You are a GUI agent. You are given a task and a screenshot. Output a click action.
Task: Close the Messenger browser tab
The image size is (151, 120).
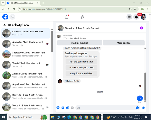[x=38, y=3]
